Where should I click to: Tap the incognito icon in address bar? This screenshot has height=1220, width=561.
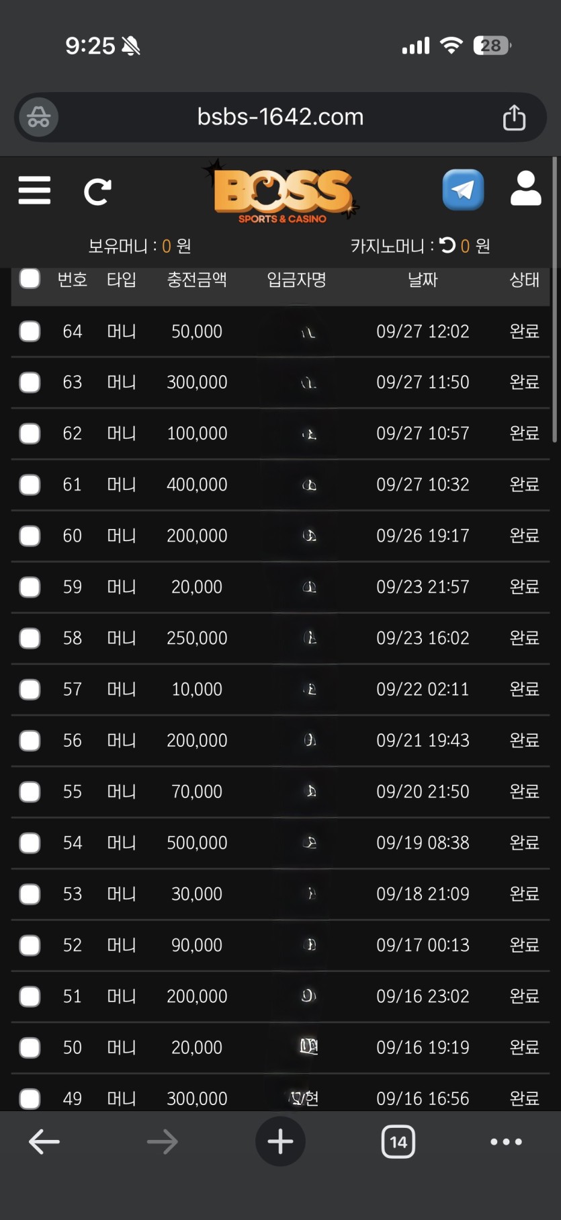pyautogui.click(x=39, y=118)
